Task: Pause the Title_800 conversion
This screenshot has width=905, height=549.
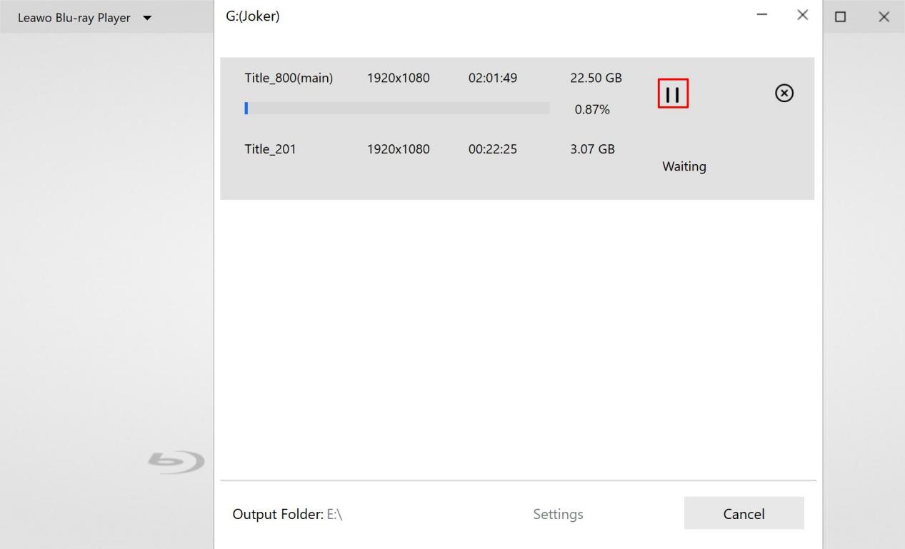Action: [672, 95]
